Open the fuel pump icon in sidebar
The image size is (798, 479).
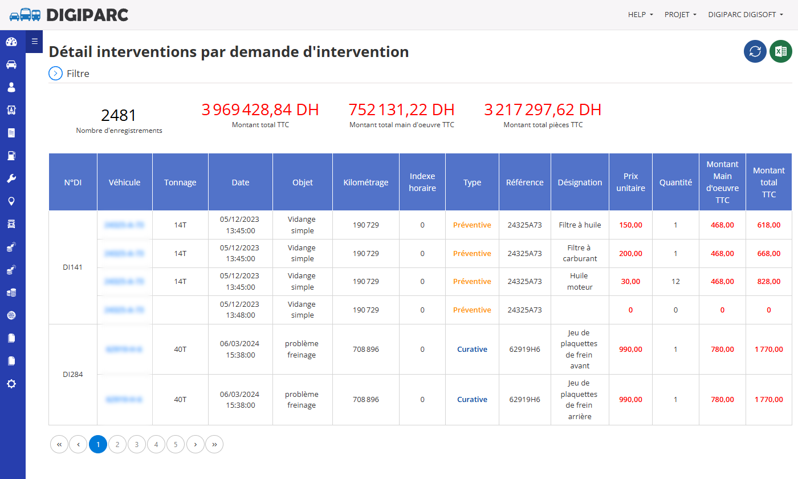click(11, 156)
